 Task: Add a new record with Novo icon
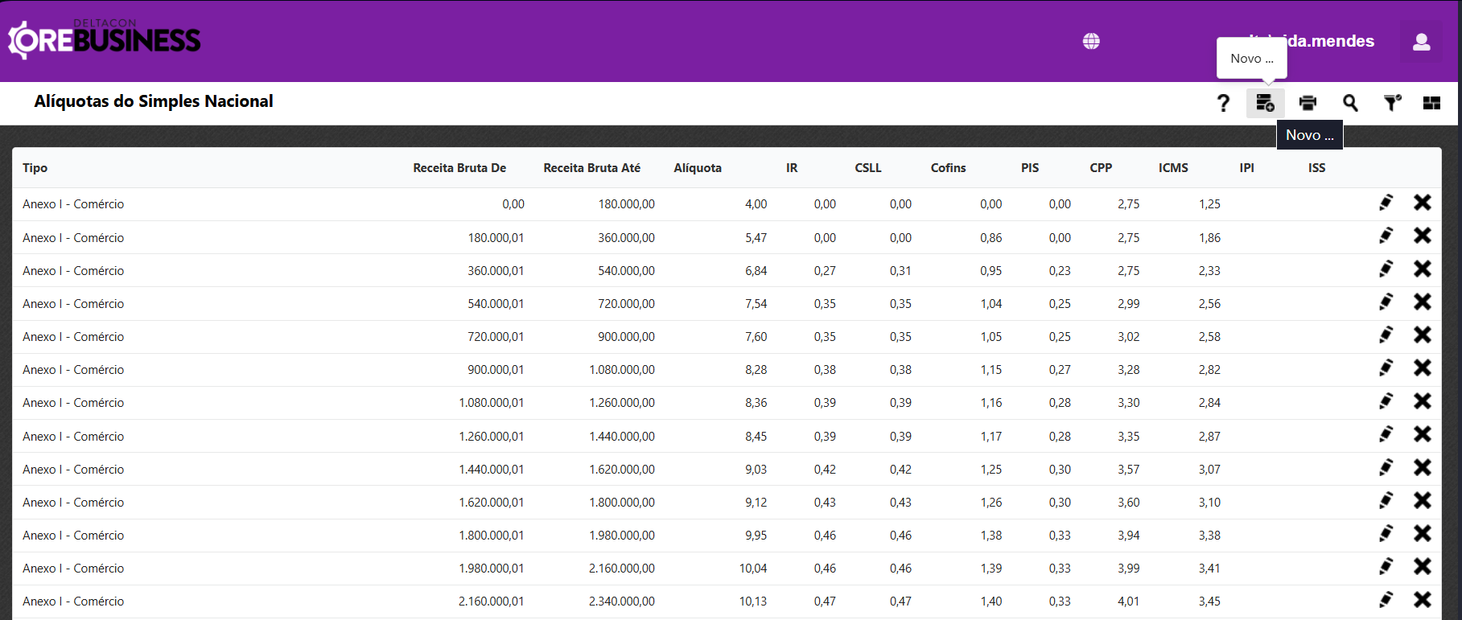coord(1265,103)
